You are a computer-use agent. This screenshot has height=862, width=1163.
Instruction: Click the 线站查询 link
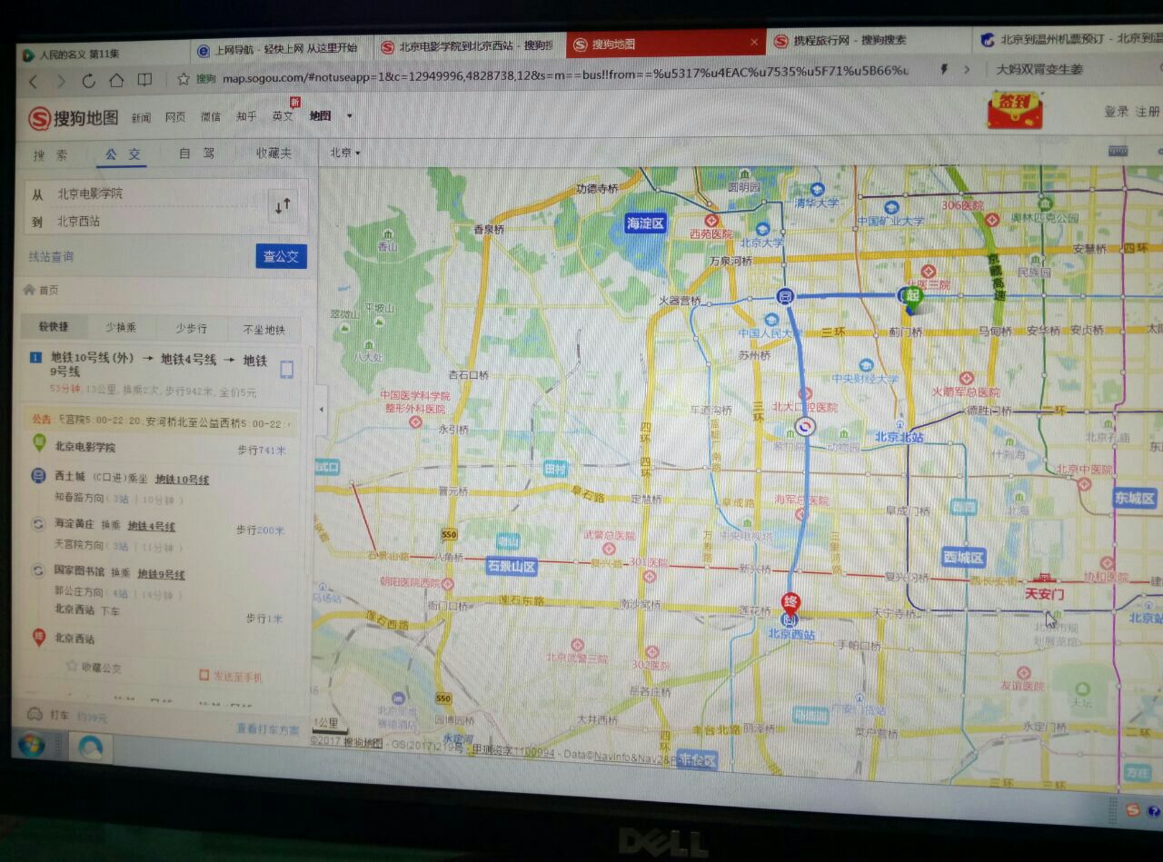coord(51,257)
